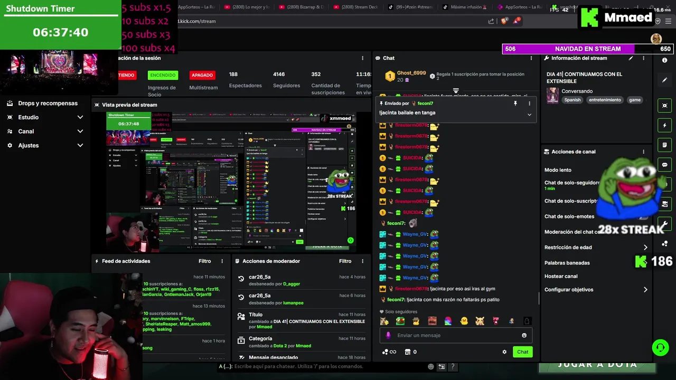The height and width of the screenshot is (380, 676).
Task: Open Información del stream three-dot menu
Action: (x=643, y=58)
